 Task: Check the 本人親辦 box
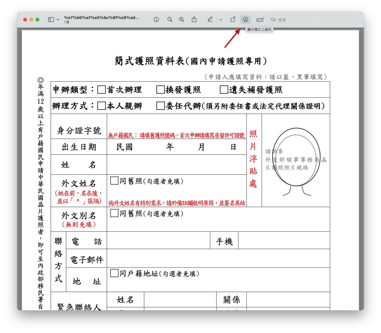101,106
